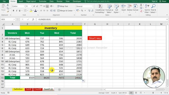Expand the Merge & Center dropdown arrow
169x95 pixels.
(74, 11)
